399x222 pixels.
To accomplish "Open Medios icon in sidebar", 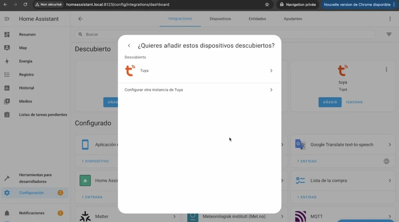I will pos(7,101).
